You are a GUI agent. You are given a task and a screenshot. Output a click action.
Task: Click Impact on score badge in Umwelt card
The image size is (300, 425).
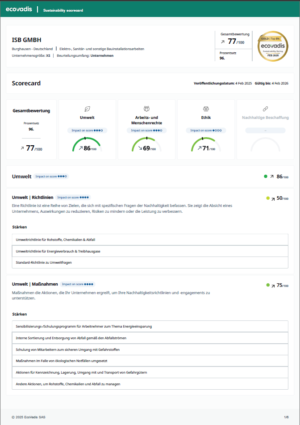tap(87, 130)
